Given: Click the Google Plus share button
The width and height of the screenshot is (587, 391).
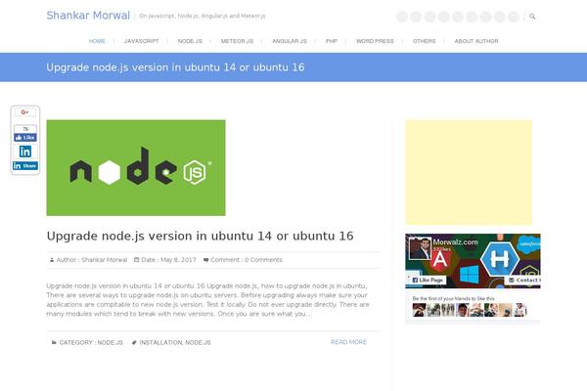Looking at the screenshot, I should [x=25, y=112].
